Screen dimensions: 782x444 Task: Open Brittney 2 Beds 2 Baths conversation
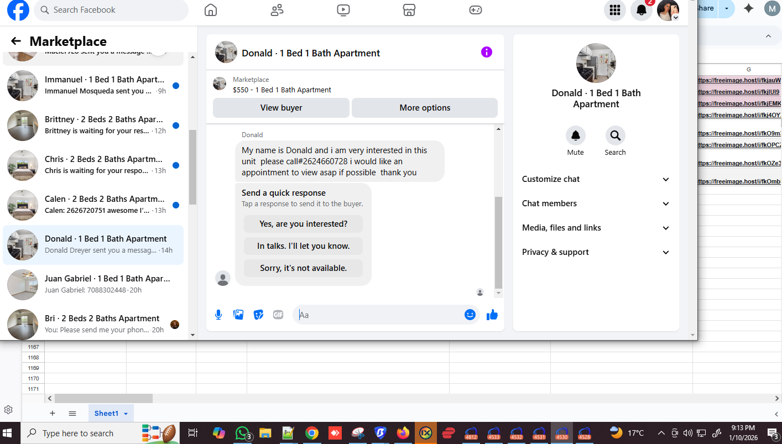pos(93,126)
